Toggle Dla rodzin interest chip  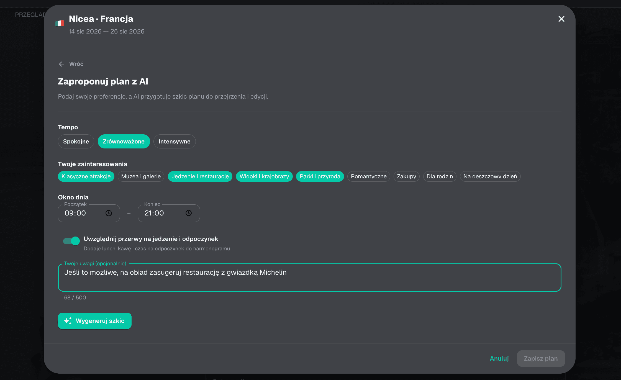(x=440, y=176)
